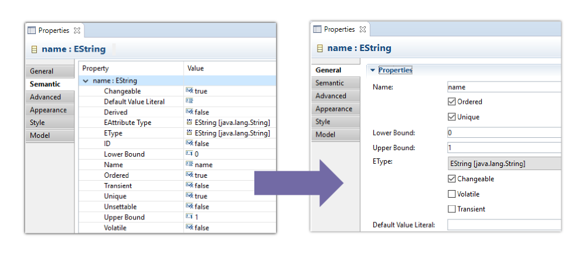Uncheck the Unique checkbox
This screenshot has width=586, height=254.
[x=451, y=117]
